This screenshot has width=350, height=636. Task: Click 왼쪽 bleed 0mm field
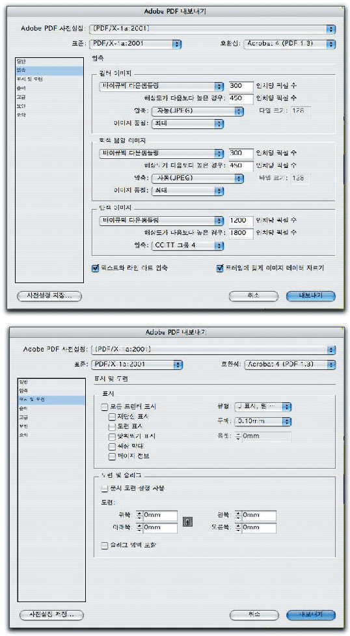pyautogui.click(x=259, y=516)
